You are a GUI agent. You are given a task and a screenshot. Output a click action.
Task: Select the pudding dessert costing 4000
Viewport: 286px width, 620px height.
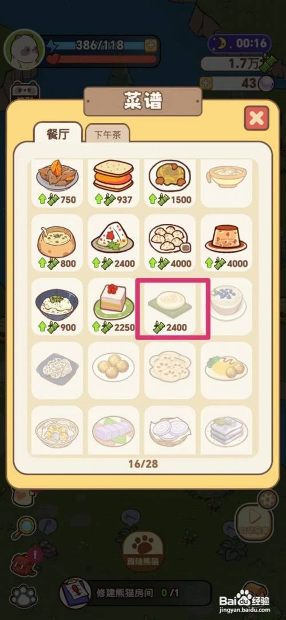[227, 242]
